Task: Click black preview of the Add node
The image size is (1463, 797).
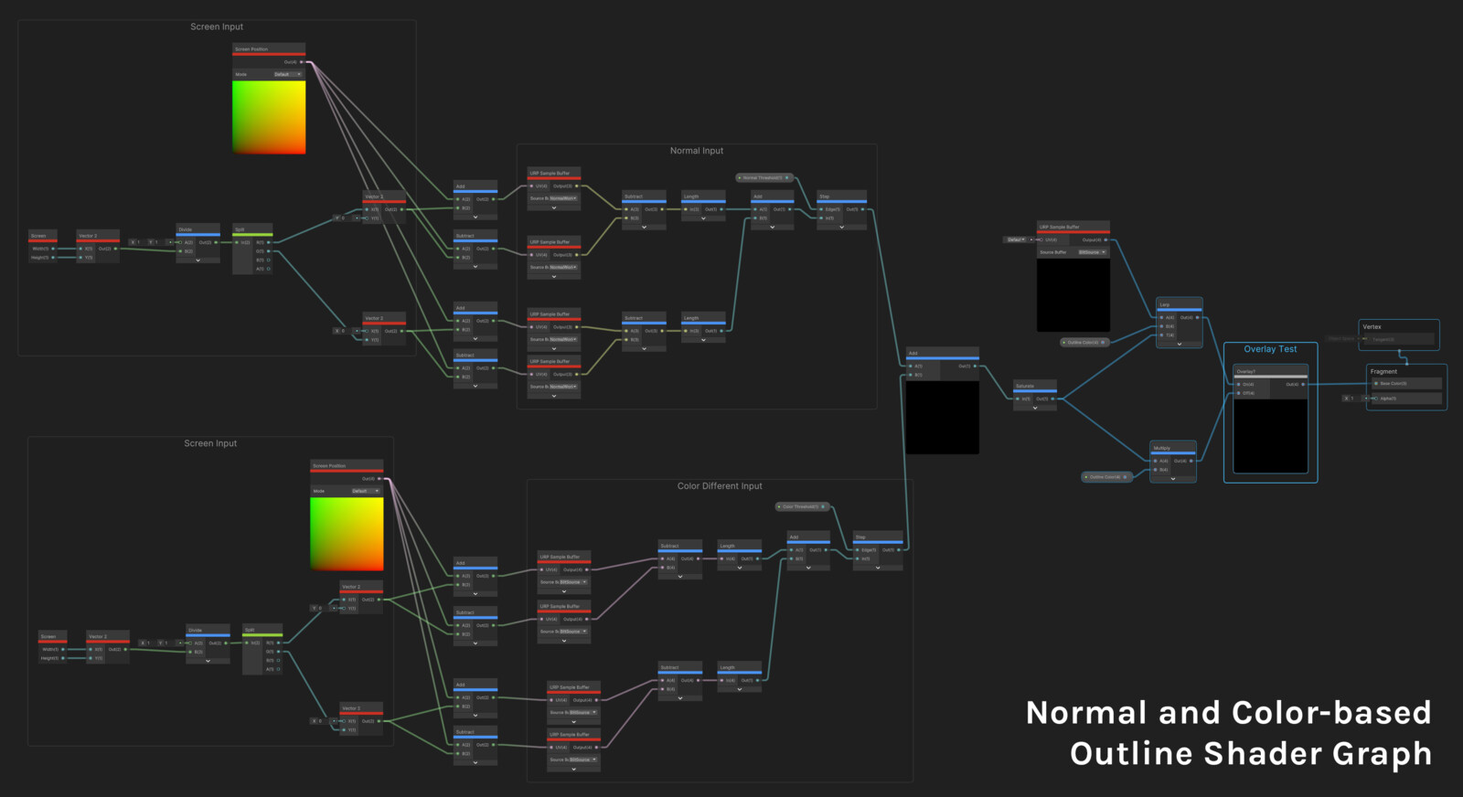Action: click(x=943, y=417)
